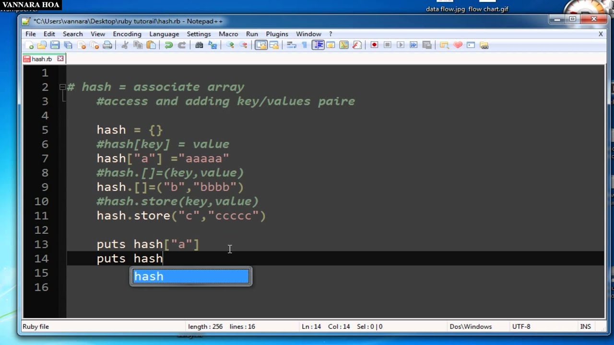Click the 'flow chart.gif' desktop file
The width and height of the screenshot is (614, 345).
(488, 9)
